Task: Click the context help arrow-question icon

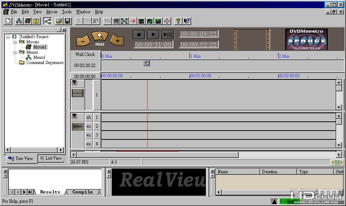Action: tap(187, 21)
